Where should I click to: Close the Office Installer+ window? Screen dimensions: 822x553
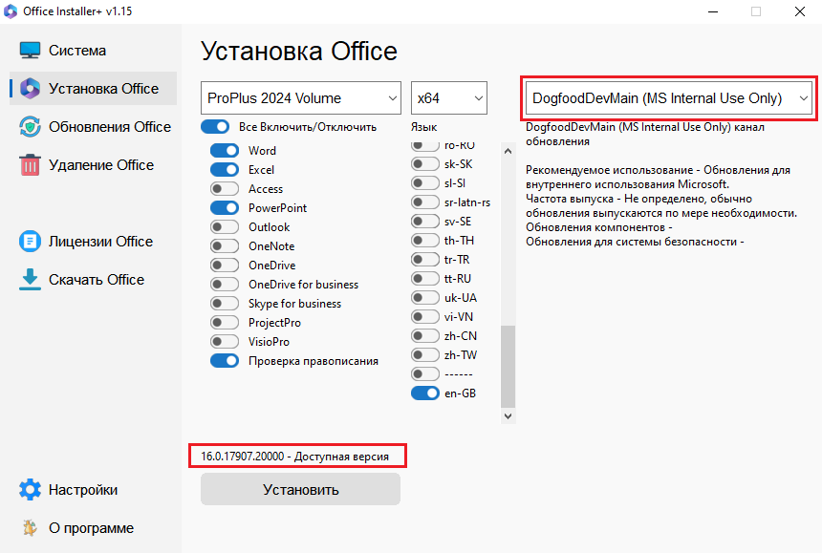[x=800, y=11]
